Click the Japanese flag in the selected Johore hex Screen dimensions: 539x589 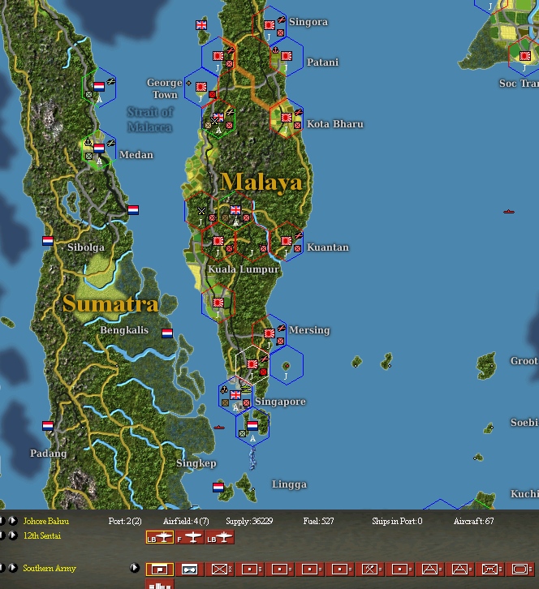252,364
